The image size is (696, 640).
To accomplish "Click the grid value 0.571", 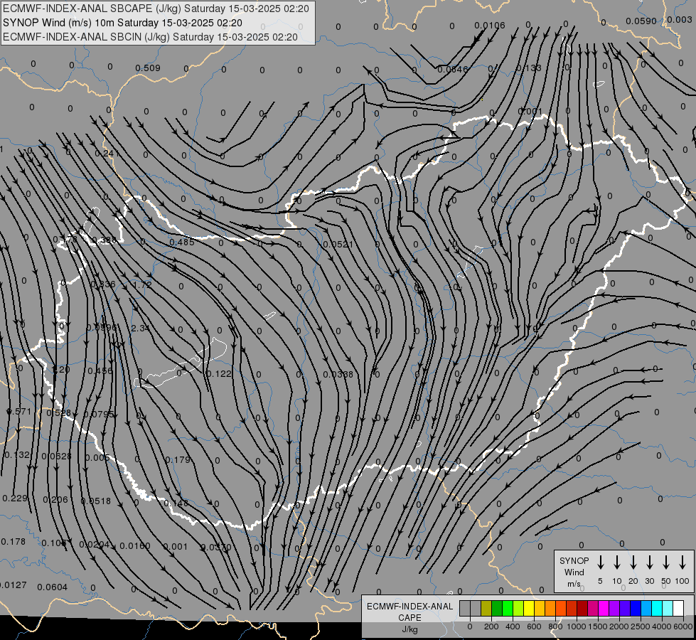I will point(19,411).
